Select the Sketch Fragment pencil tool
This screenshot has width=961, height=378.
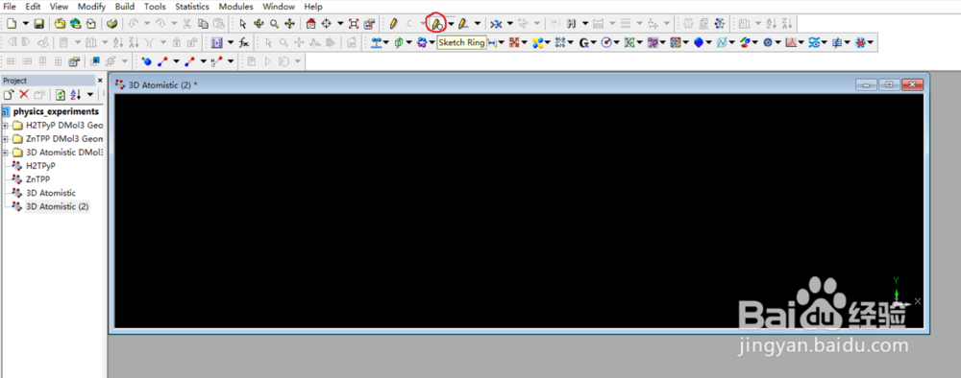[464, 24]
